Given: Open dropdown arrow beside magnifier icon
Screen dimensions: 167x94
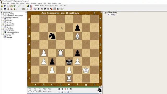Looking at the screenshot, I should click(17, 9).
